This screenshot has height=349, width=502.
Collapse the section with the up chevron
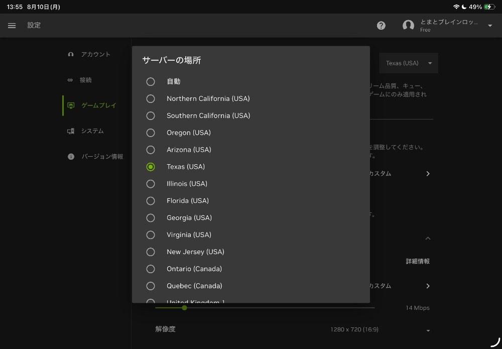pos(428,239)
